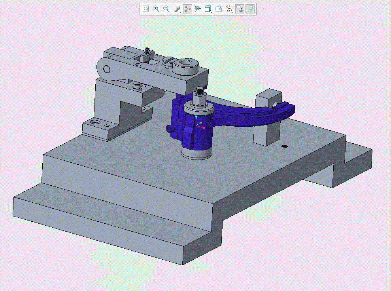Open the View Manager icon

pyautogui.click(x=219, y=9)
